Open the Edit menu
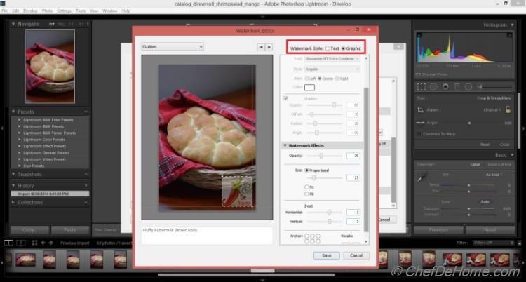The width and height of the screenshot is (526, 282). pyautogui.click(x=15, y=11)
